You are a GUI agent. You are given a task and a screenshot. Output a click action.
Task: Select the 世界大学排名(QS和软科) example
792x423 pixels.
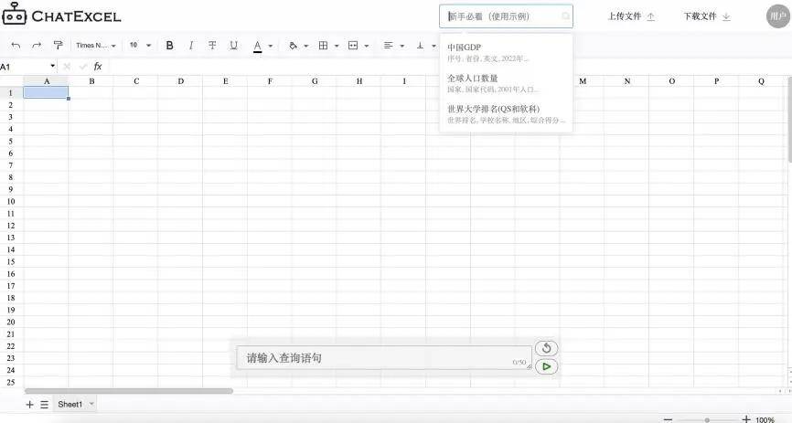506,114
